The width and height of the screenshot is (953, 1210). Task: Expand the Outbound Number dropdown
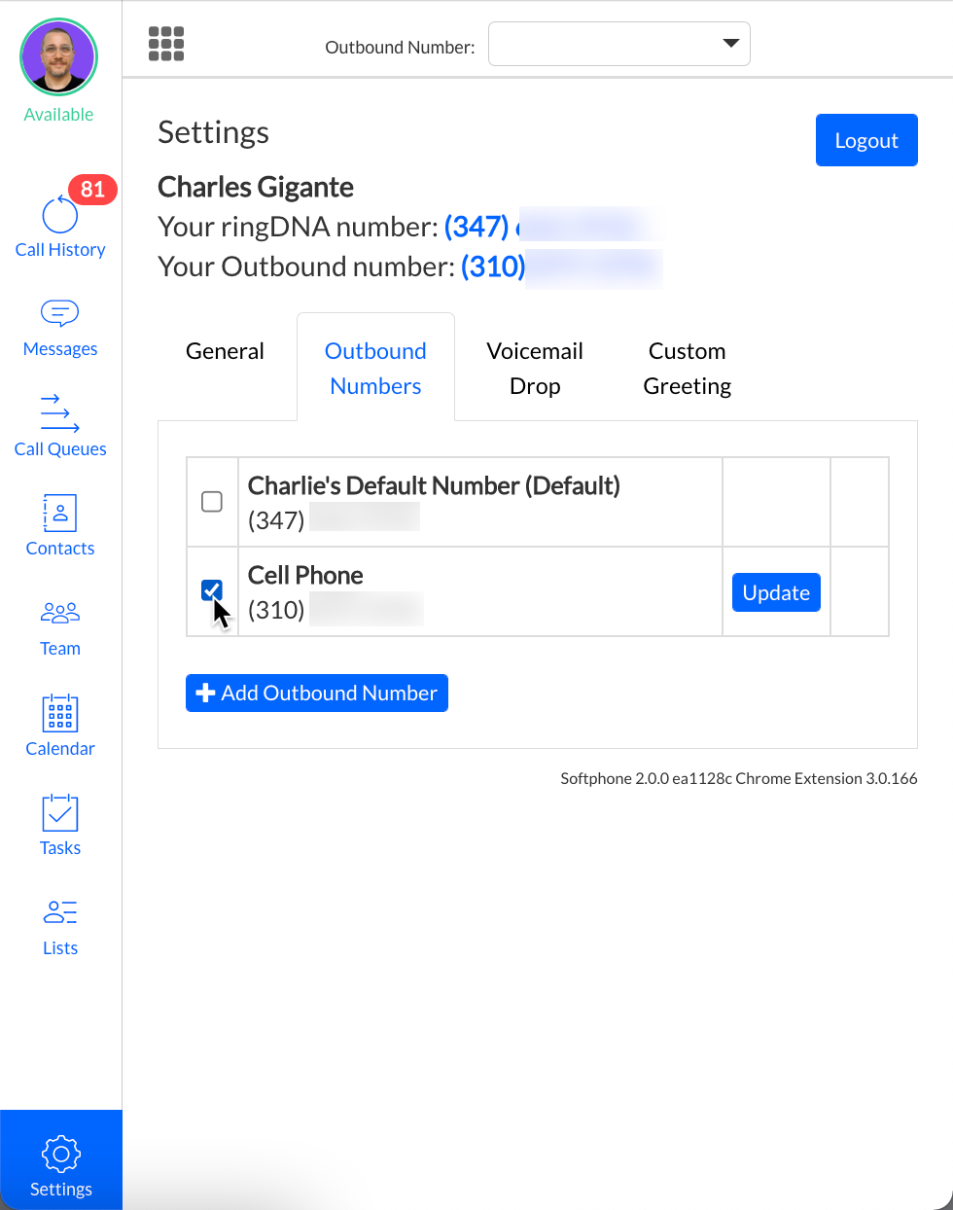619,44
